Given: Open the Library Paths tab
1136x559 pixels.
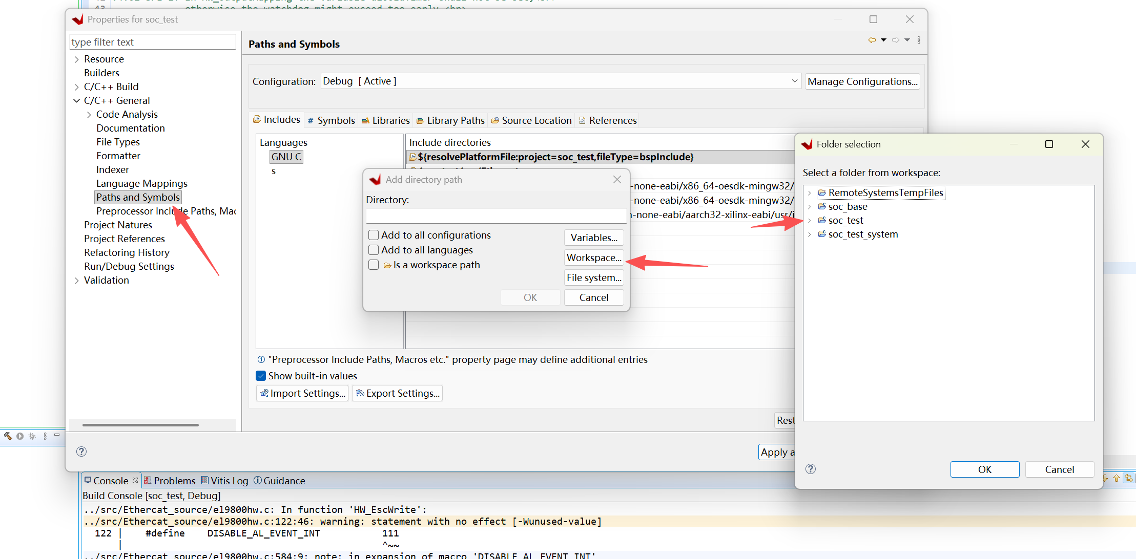Looking at the screenshot, I should point(450,120).
